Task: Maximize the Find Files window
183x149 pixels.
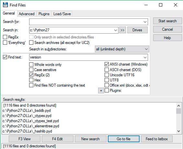Action: [x=161, y=5]
